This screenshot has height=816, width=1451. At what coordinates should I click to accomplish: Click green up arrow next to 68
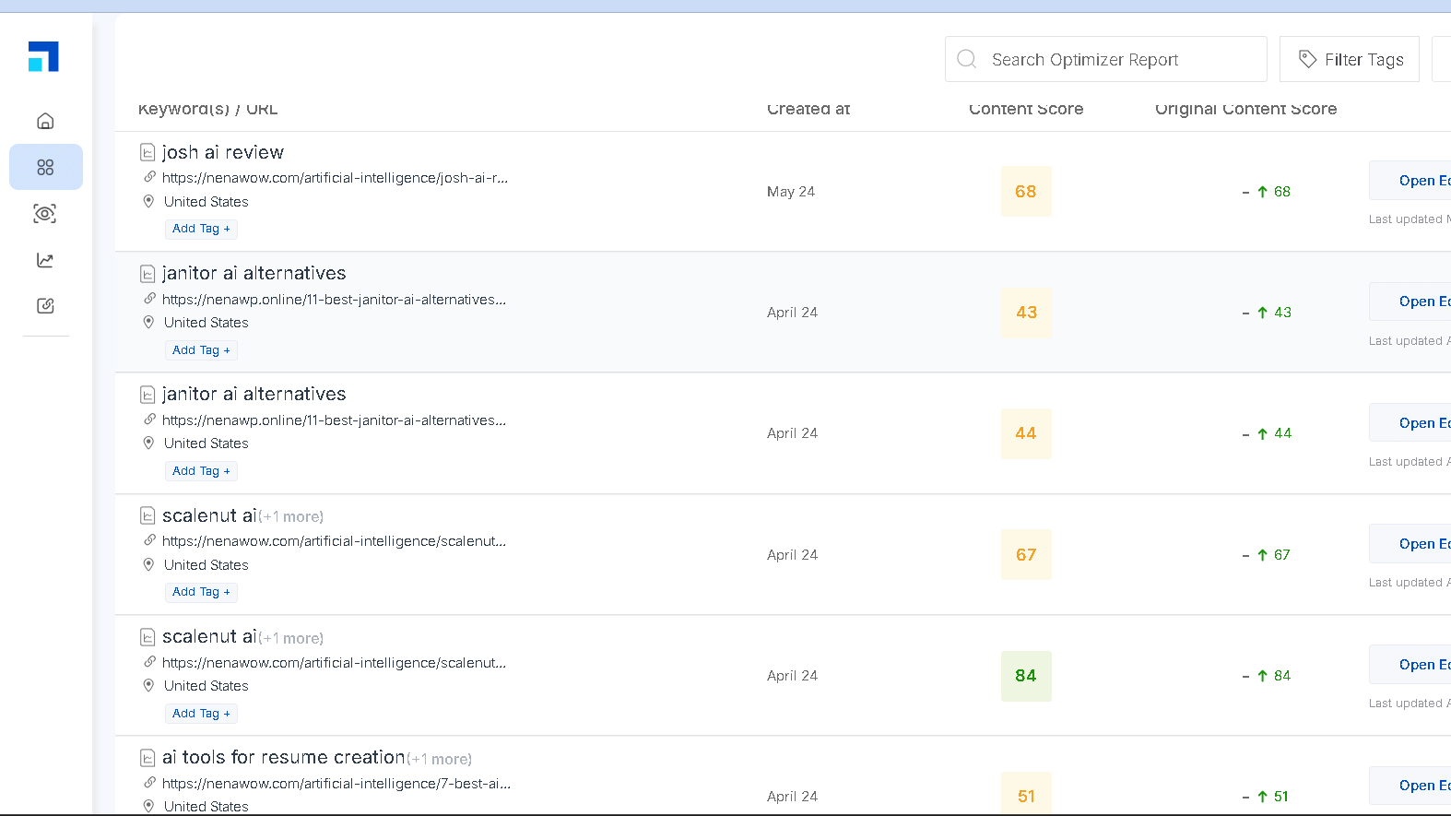[x=1262, y=192]
